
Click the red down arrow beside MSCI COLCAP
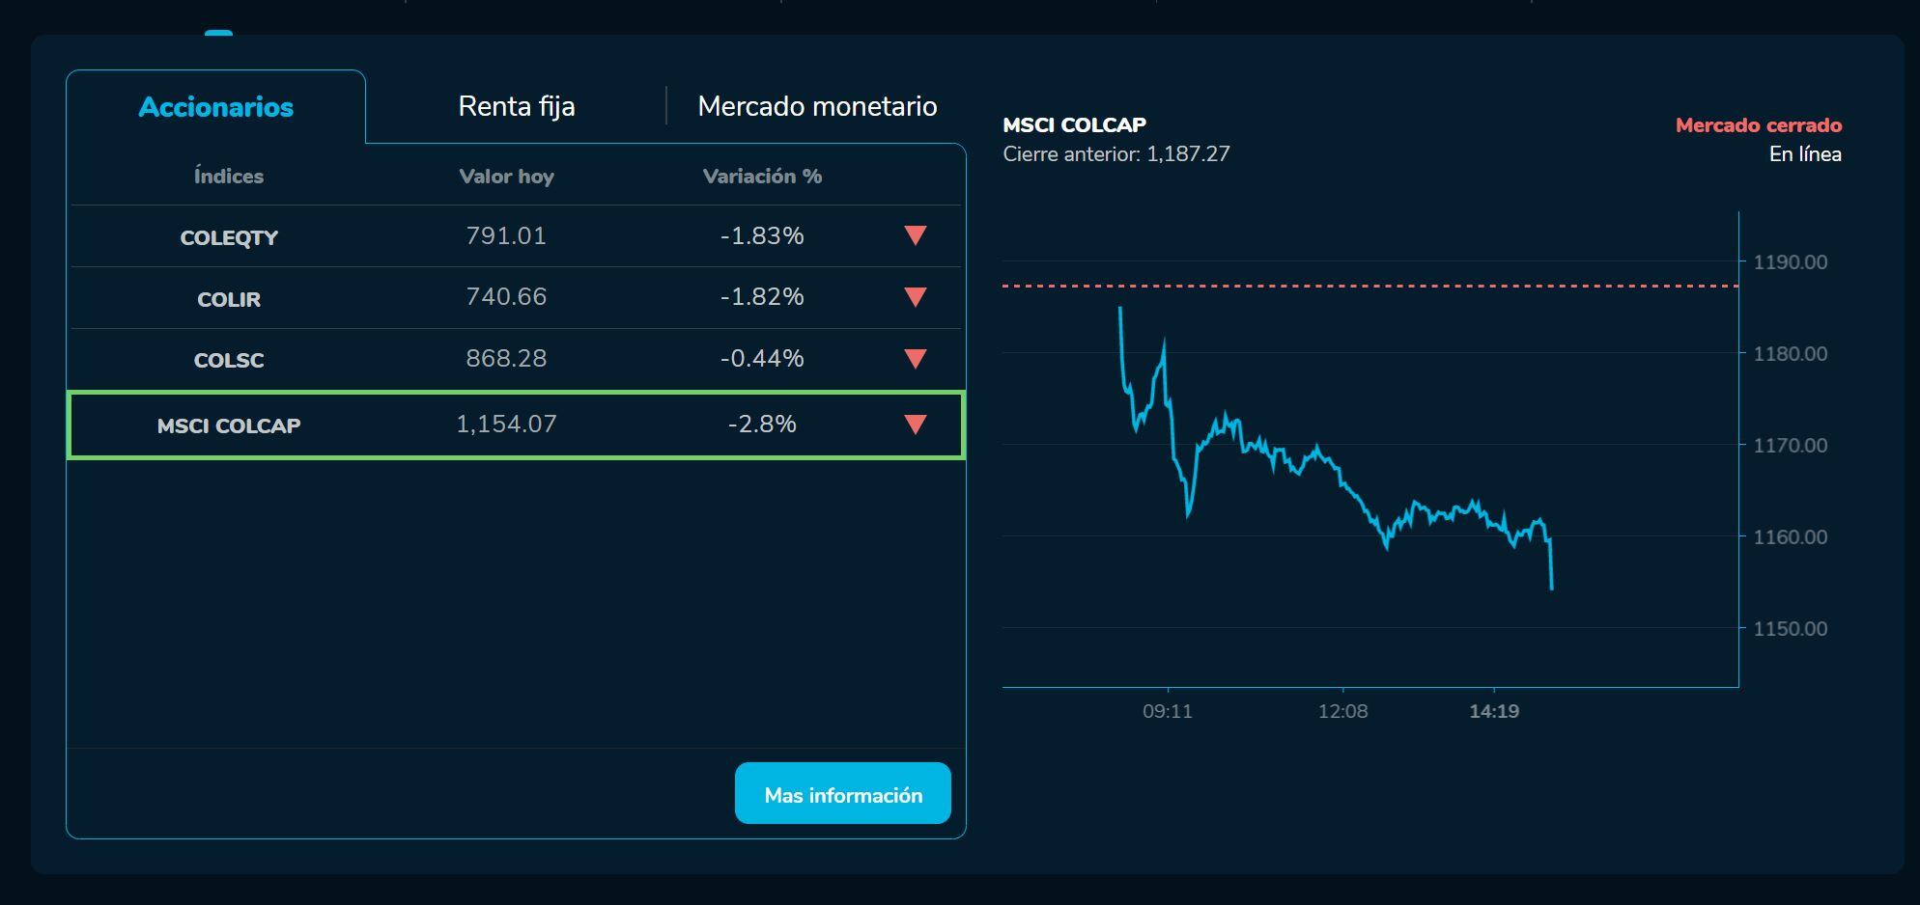pos(914,425)
